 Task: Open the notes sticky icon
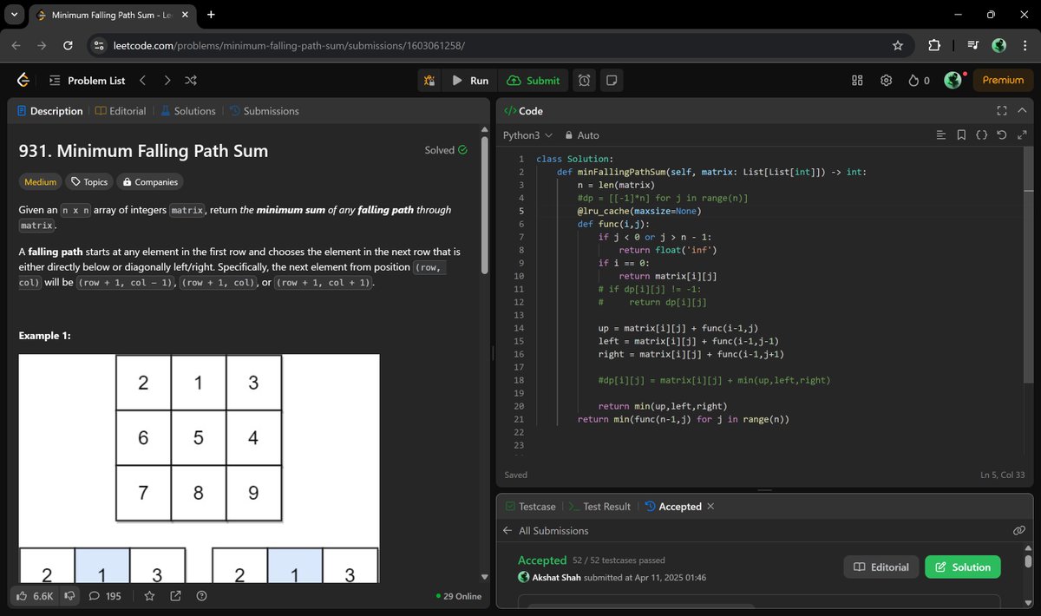[x=612, y=81]
